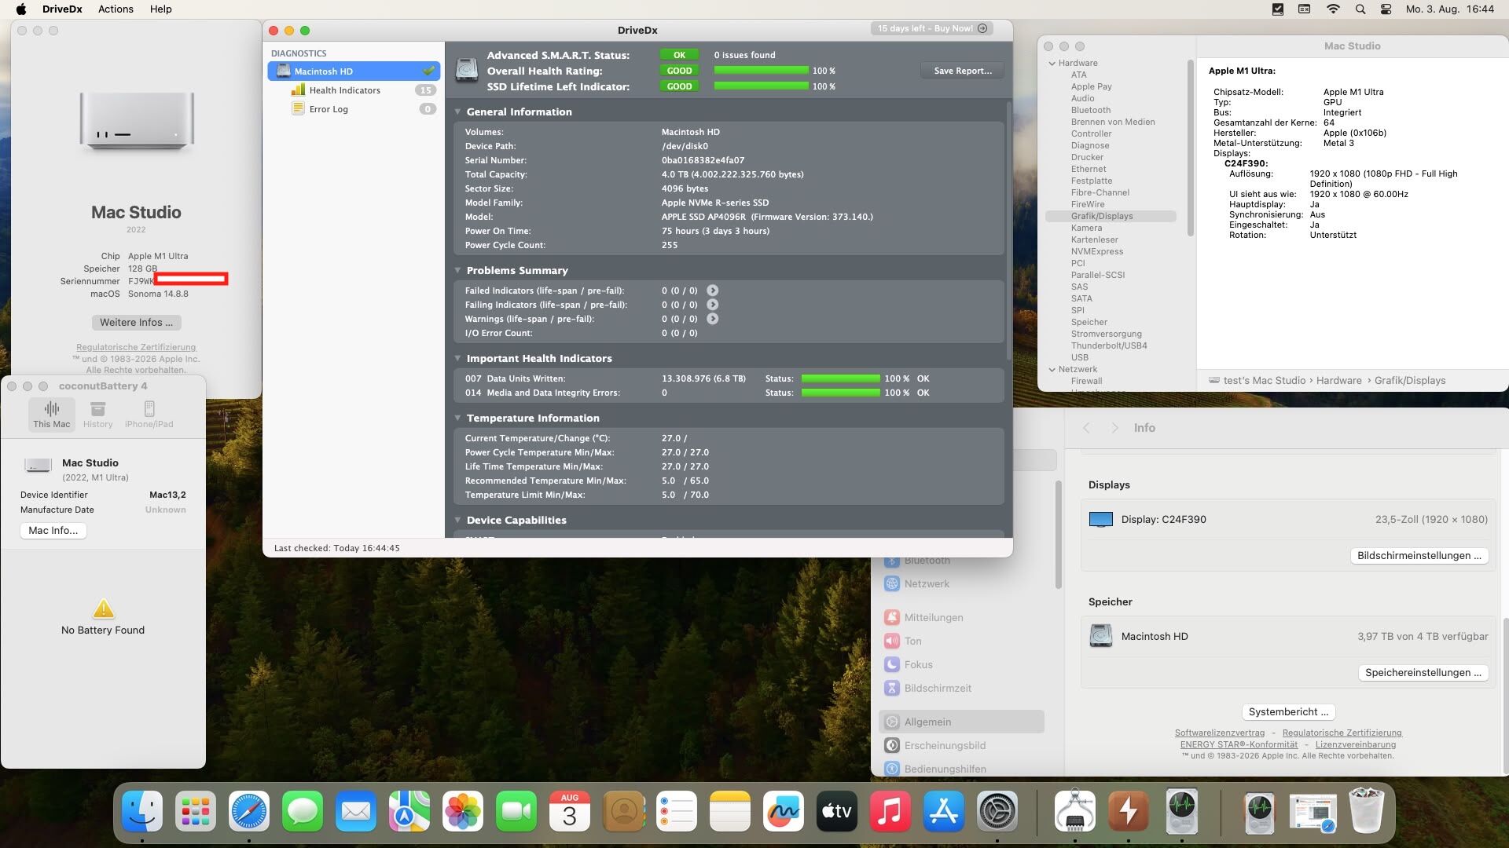This screenshot has width=1509, height=848.
Task: Open the Help menu
Action: coord(161,9)
